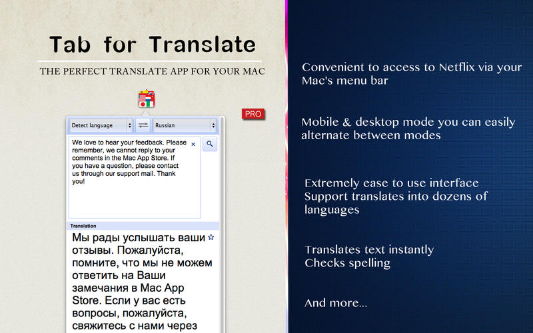Star the Russian translation
Screen dimensions: 533x333
tap(211, 237)
